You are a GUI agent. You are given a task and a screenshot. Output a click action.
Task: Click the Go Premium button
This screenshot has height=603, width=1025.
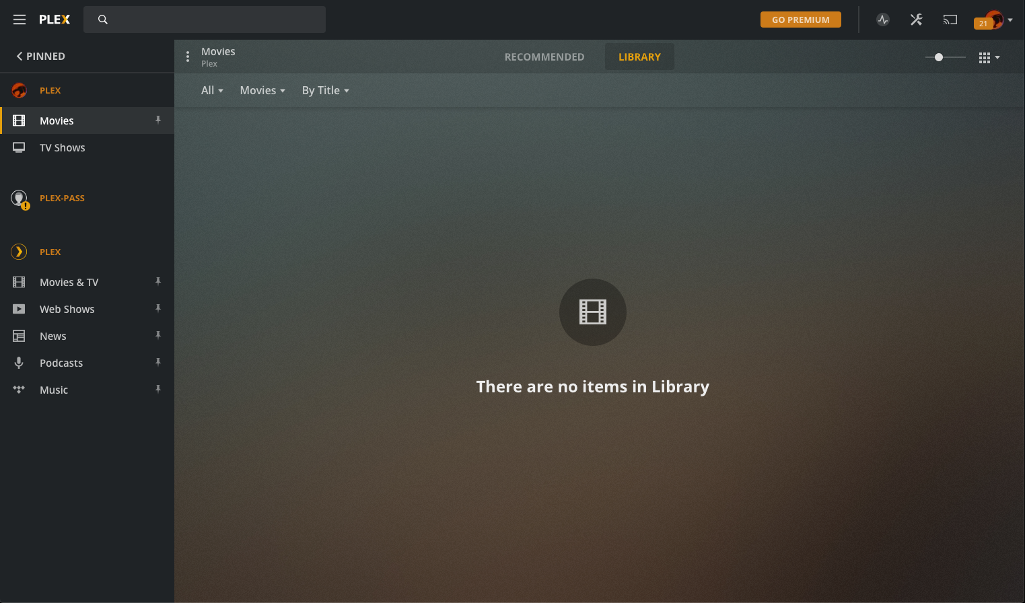click(801, 20)
